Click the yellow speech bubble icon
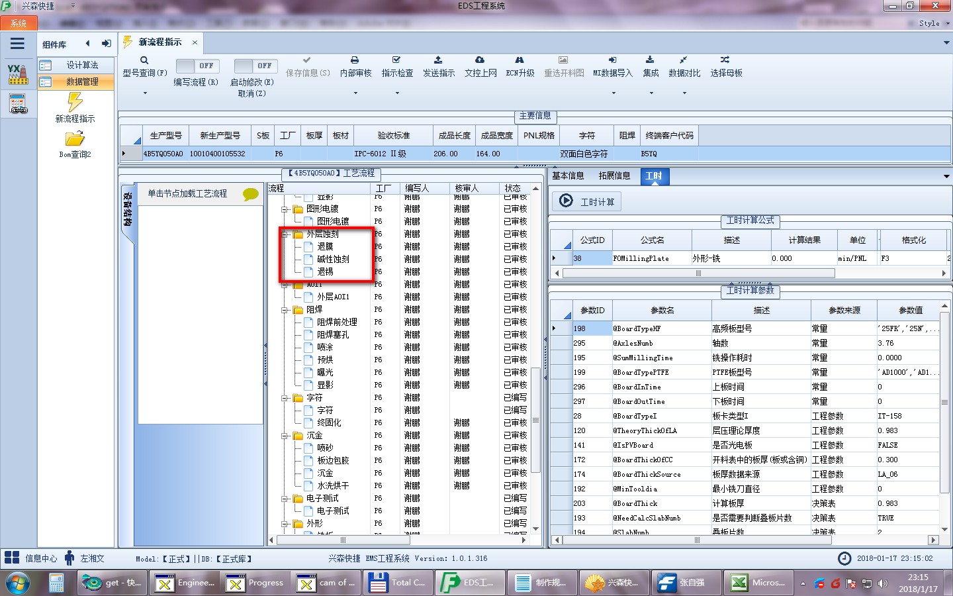Image resolution: width=953 pixels, height=596 pixels. (x=250, y=194)
